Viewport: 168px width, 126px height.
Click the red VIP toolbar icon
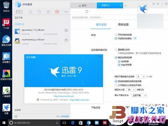(57, 12)
